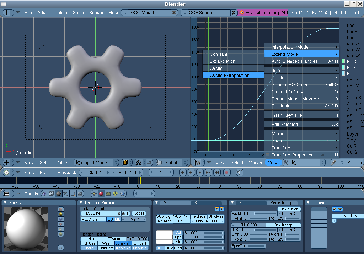Enable the Ray Transp toggle
364x254 pixels.
click(283, 225)
